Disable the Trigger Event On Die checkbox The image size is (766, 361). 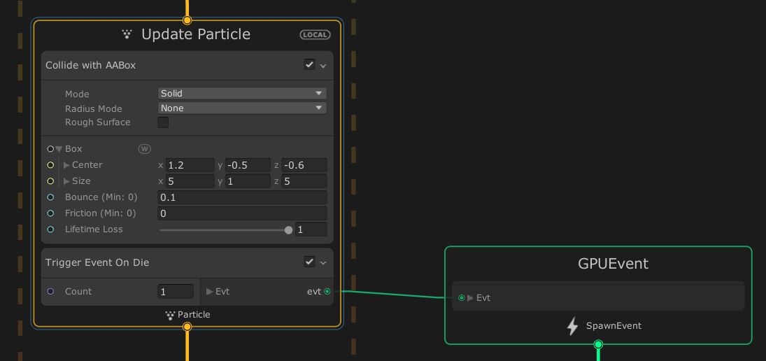click(x=309, y=262)
